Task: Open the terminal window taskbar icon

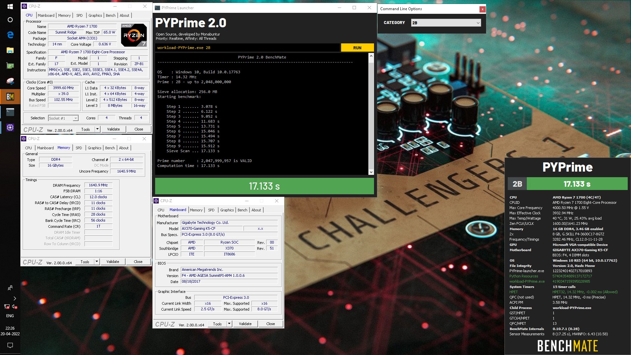Action: point(10,112)
